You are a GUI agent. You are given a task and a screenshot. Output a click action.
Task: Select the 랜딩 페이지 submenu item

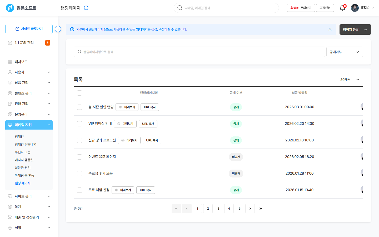point(23,183)
